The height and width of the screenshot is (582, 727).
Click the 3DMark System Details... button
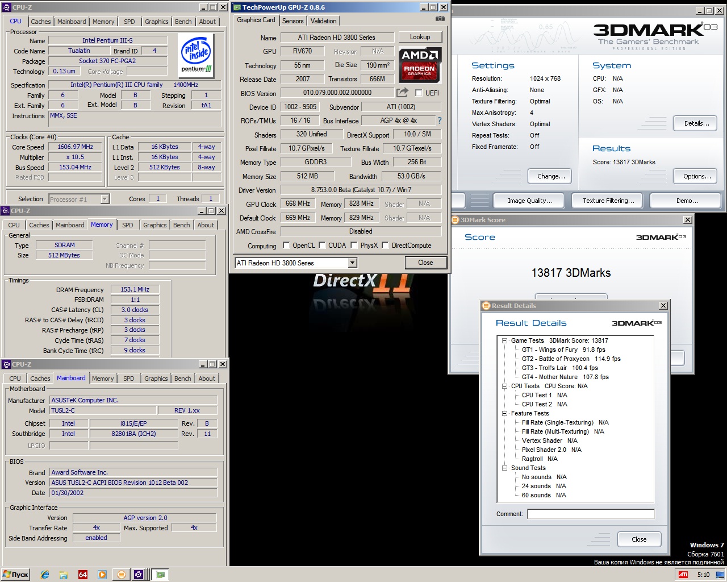point(696,123)
